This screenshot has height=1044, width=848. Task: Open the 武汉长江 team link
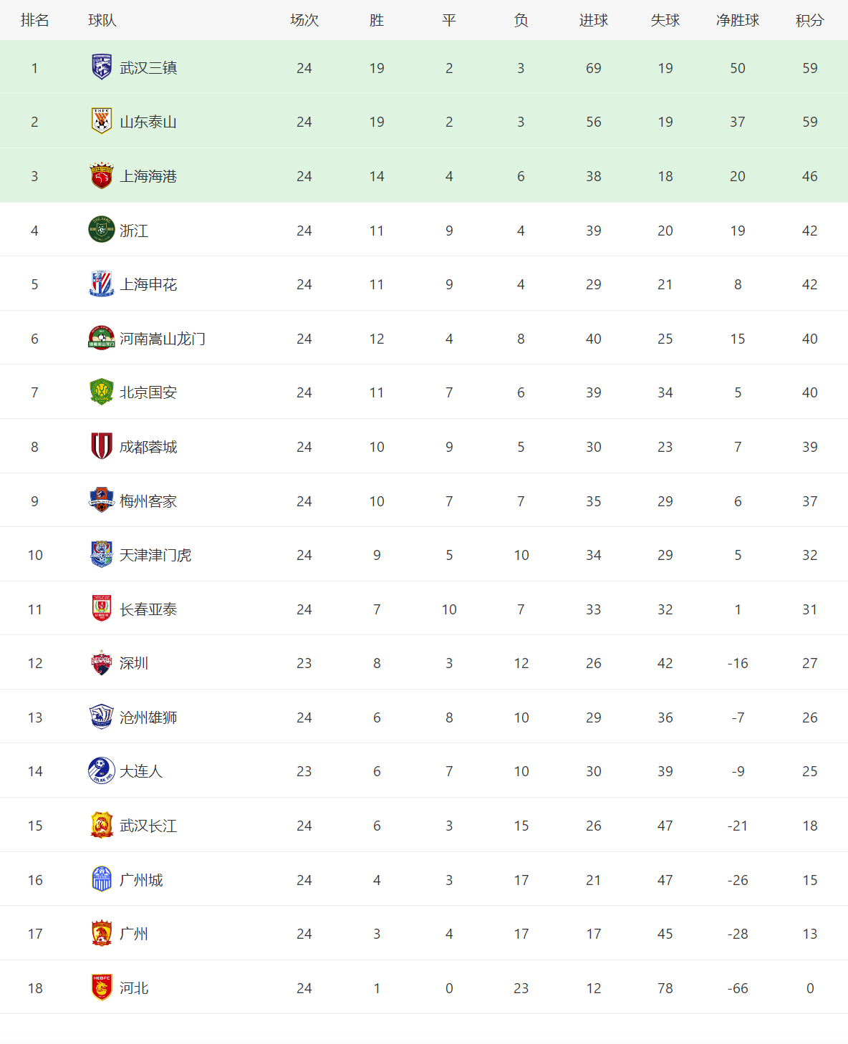click(148, 826)
